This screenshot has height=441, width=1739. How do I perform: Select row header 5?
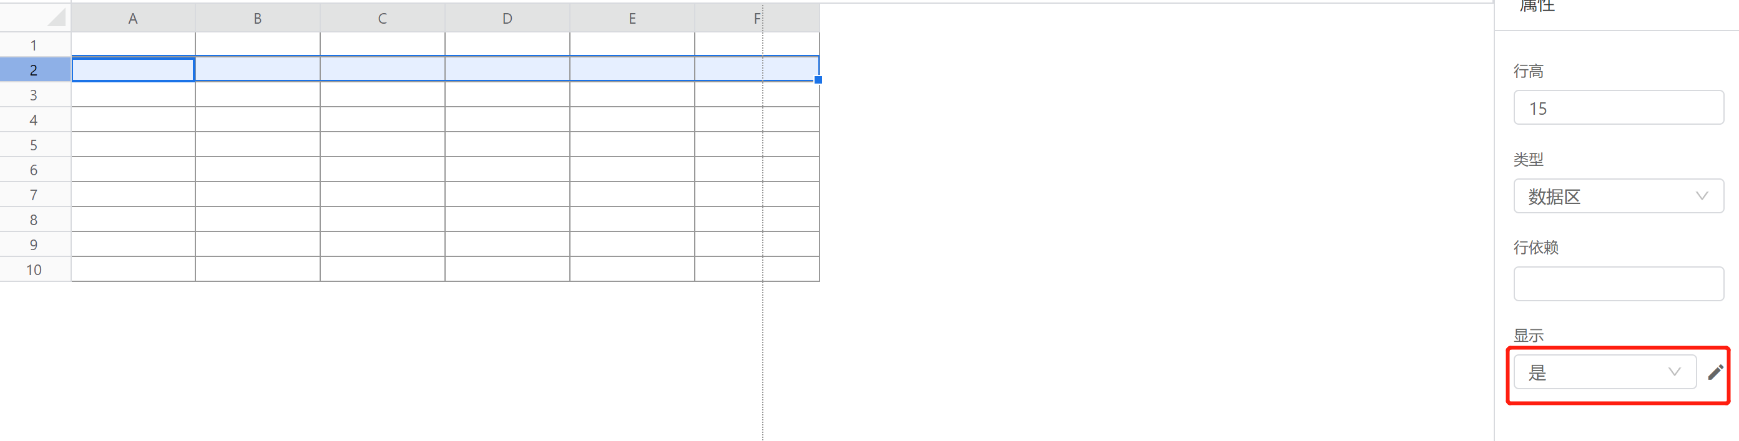pyautogui.click(x=35, y=144)
